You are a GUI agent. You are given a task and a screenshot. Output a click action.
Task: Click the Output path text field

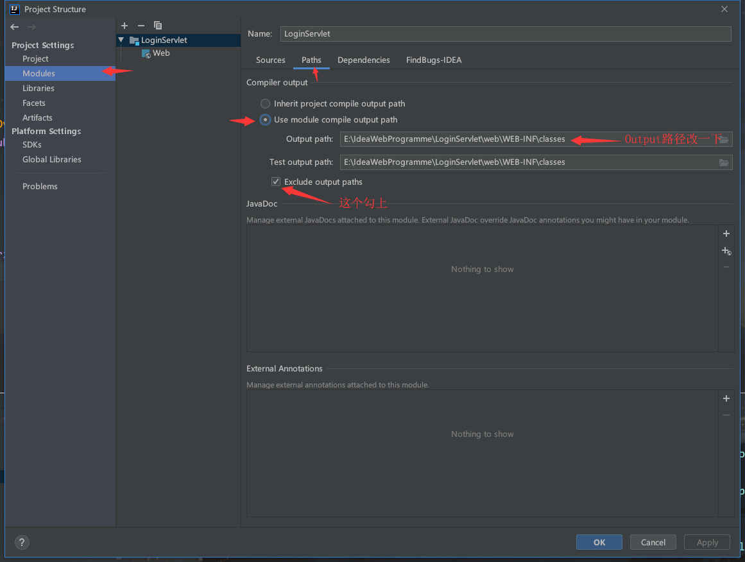536,139
